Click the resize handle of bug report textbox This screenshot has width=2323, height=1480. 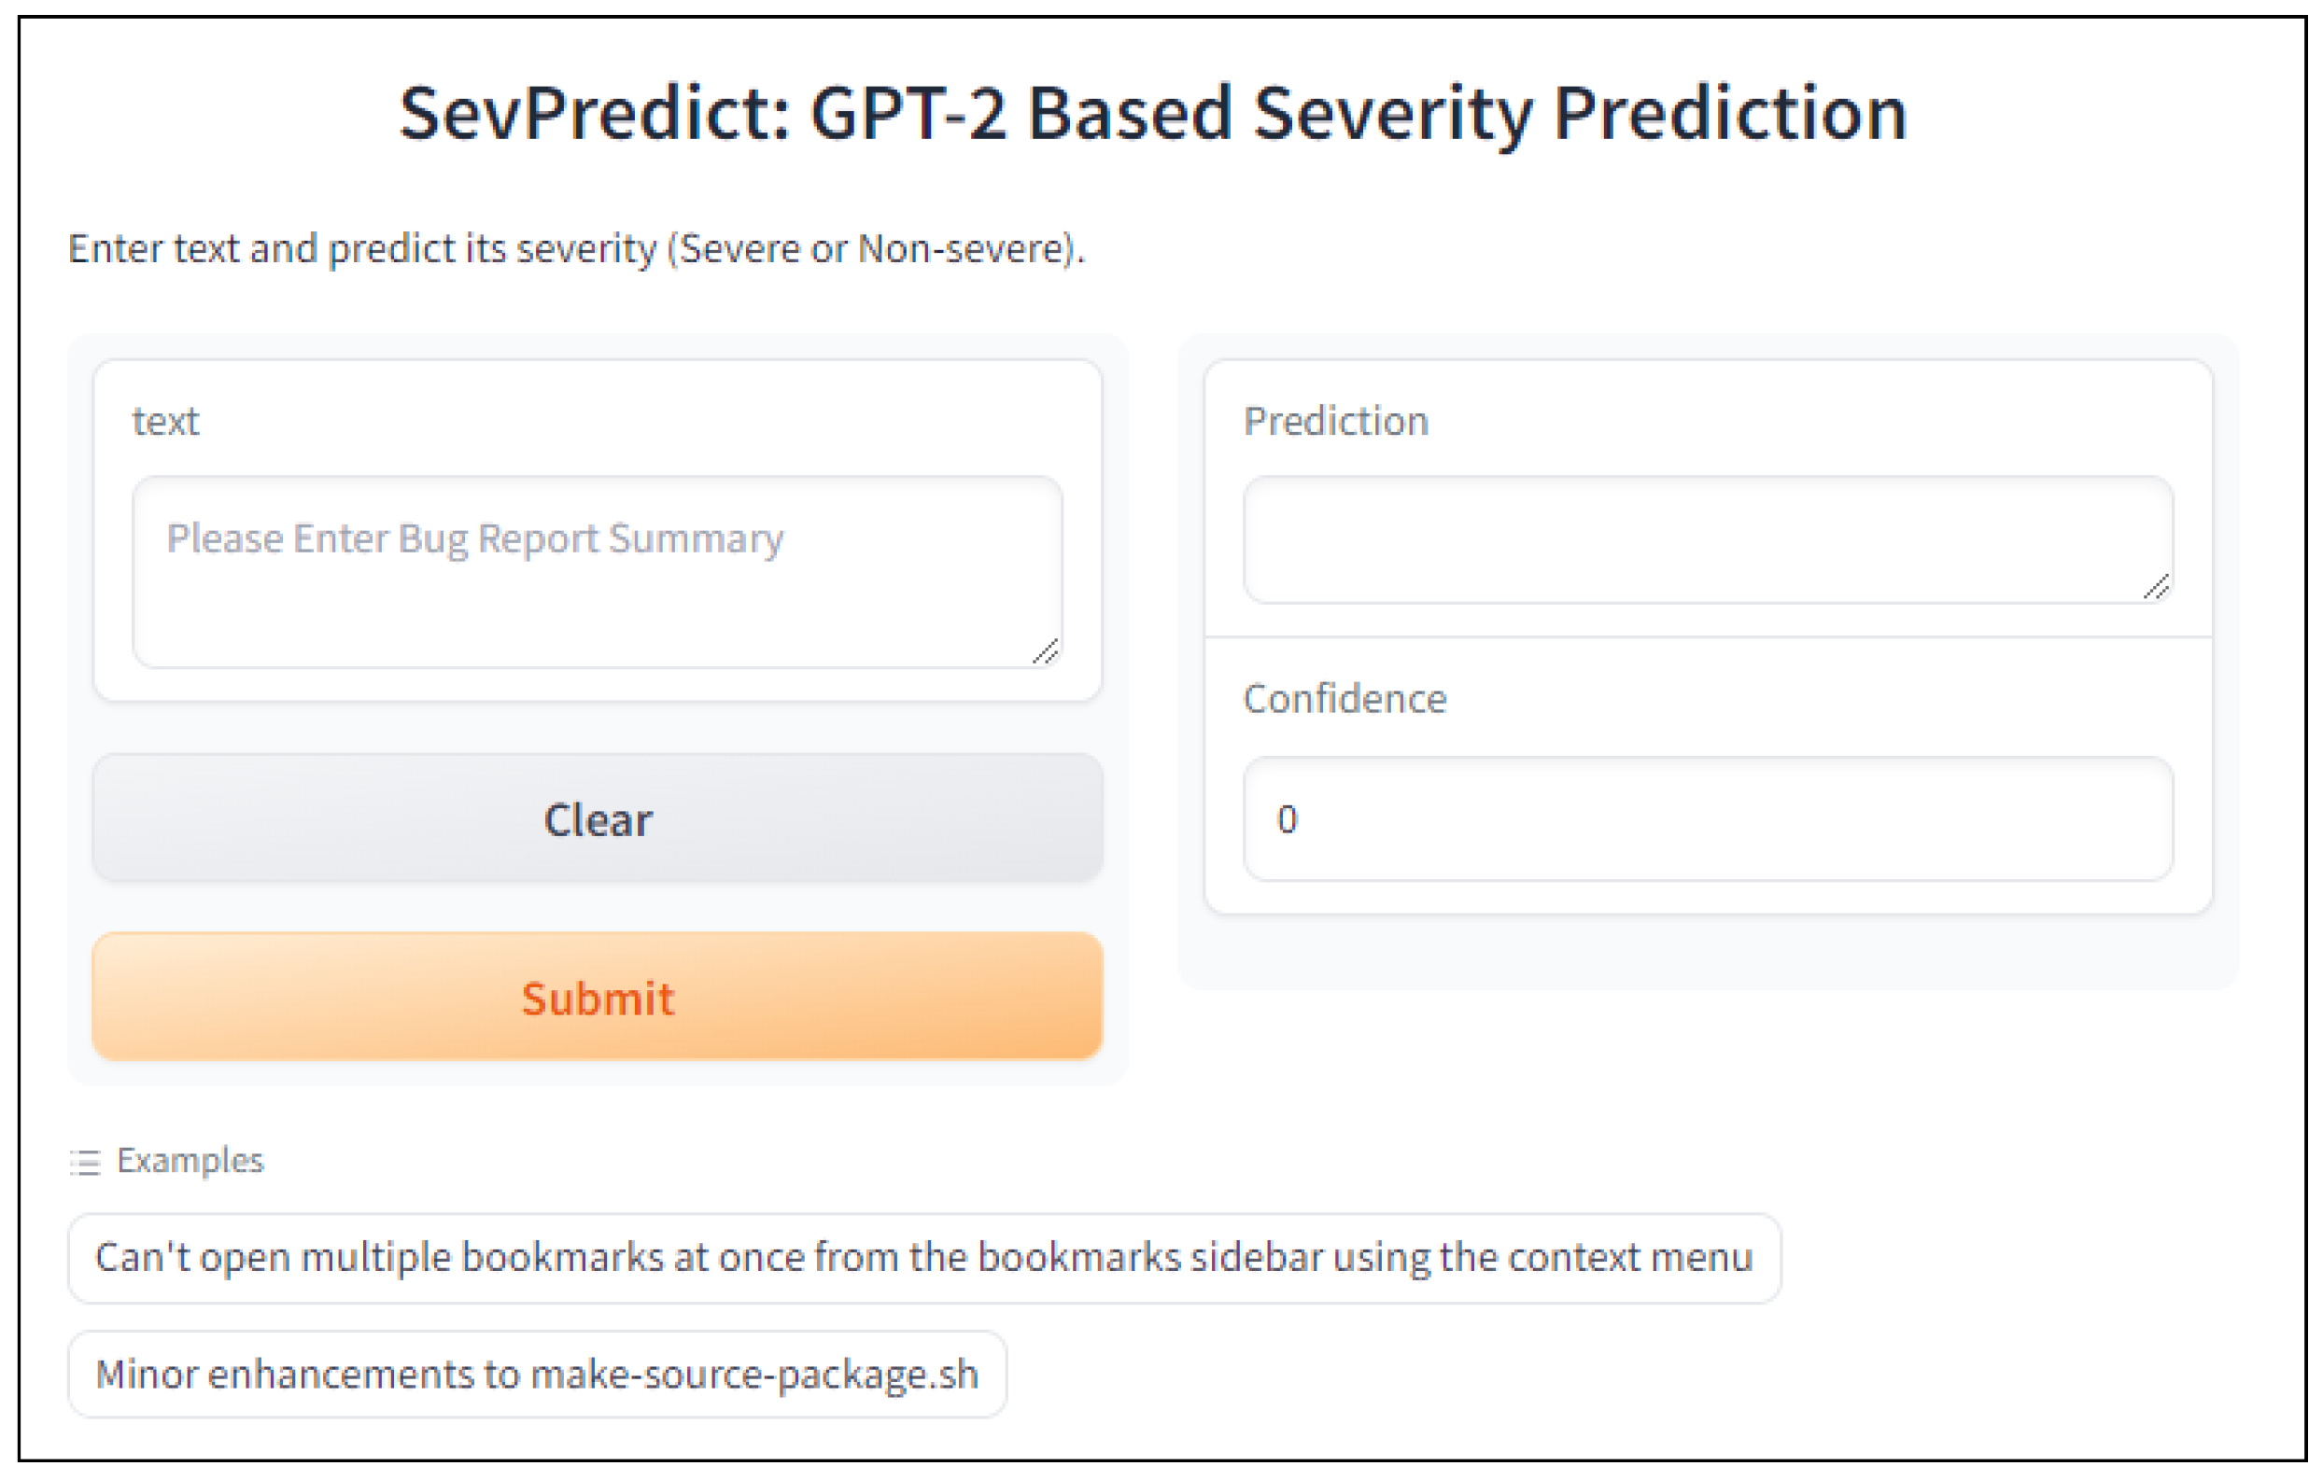(x=1045, y=651)
